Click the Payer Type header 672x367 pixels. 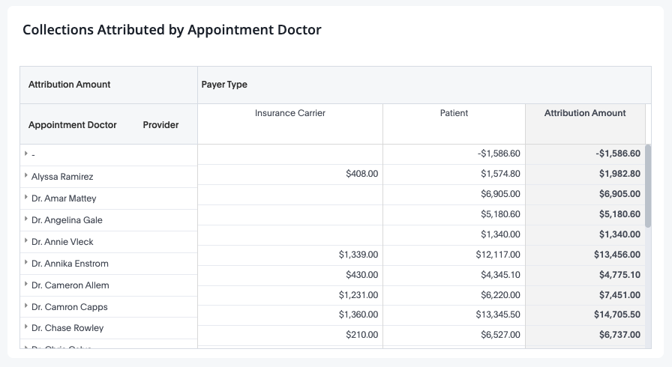point(224,85)
